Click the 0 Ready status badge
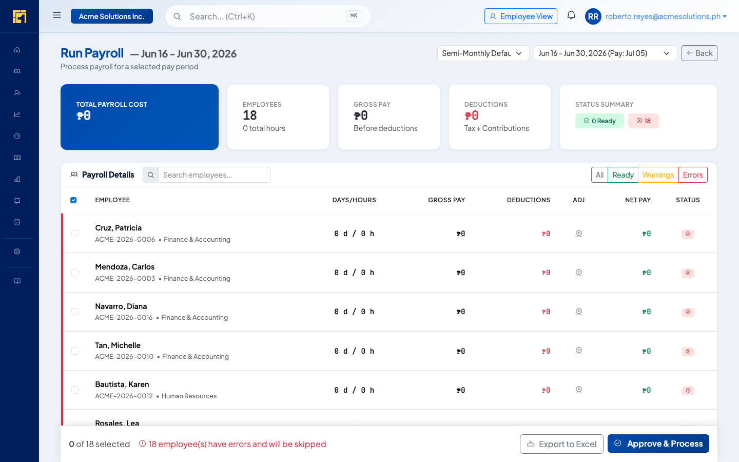The image size is (739, 462). pos(599,121)
